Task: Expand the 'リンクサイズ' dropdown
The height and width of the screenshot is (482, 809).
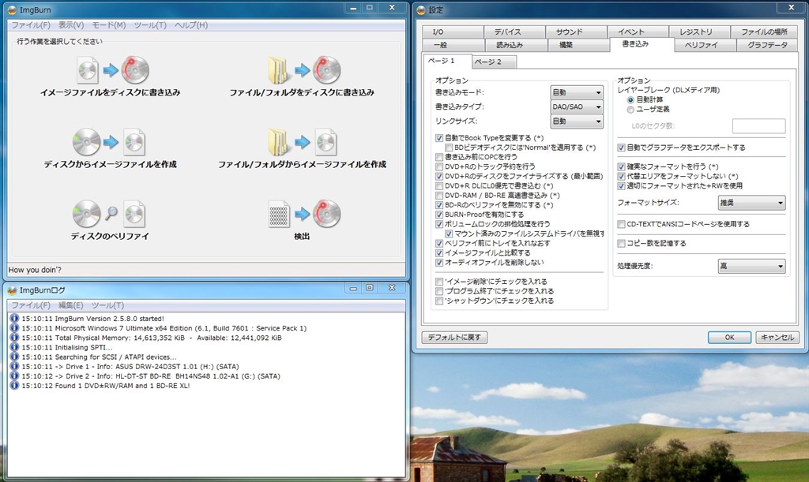Action: click(x=577, y=121)
